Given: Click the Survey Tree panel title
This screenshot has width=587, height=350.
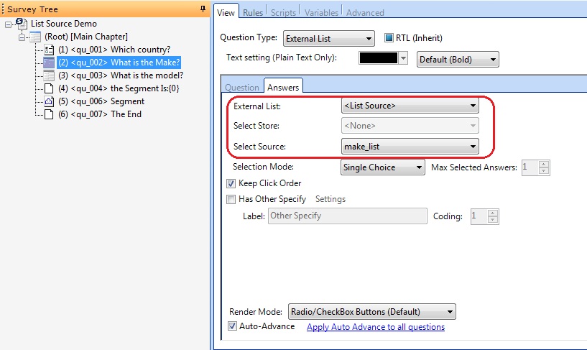Looking at the screenshot, I should pyautogui.click(x=32, y=9).
